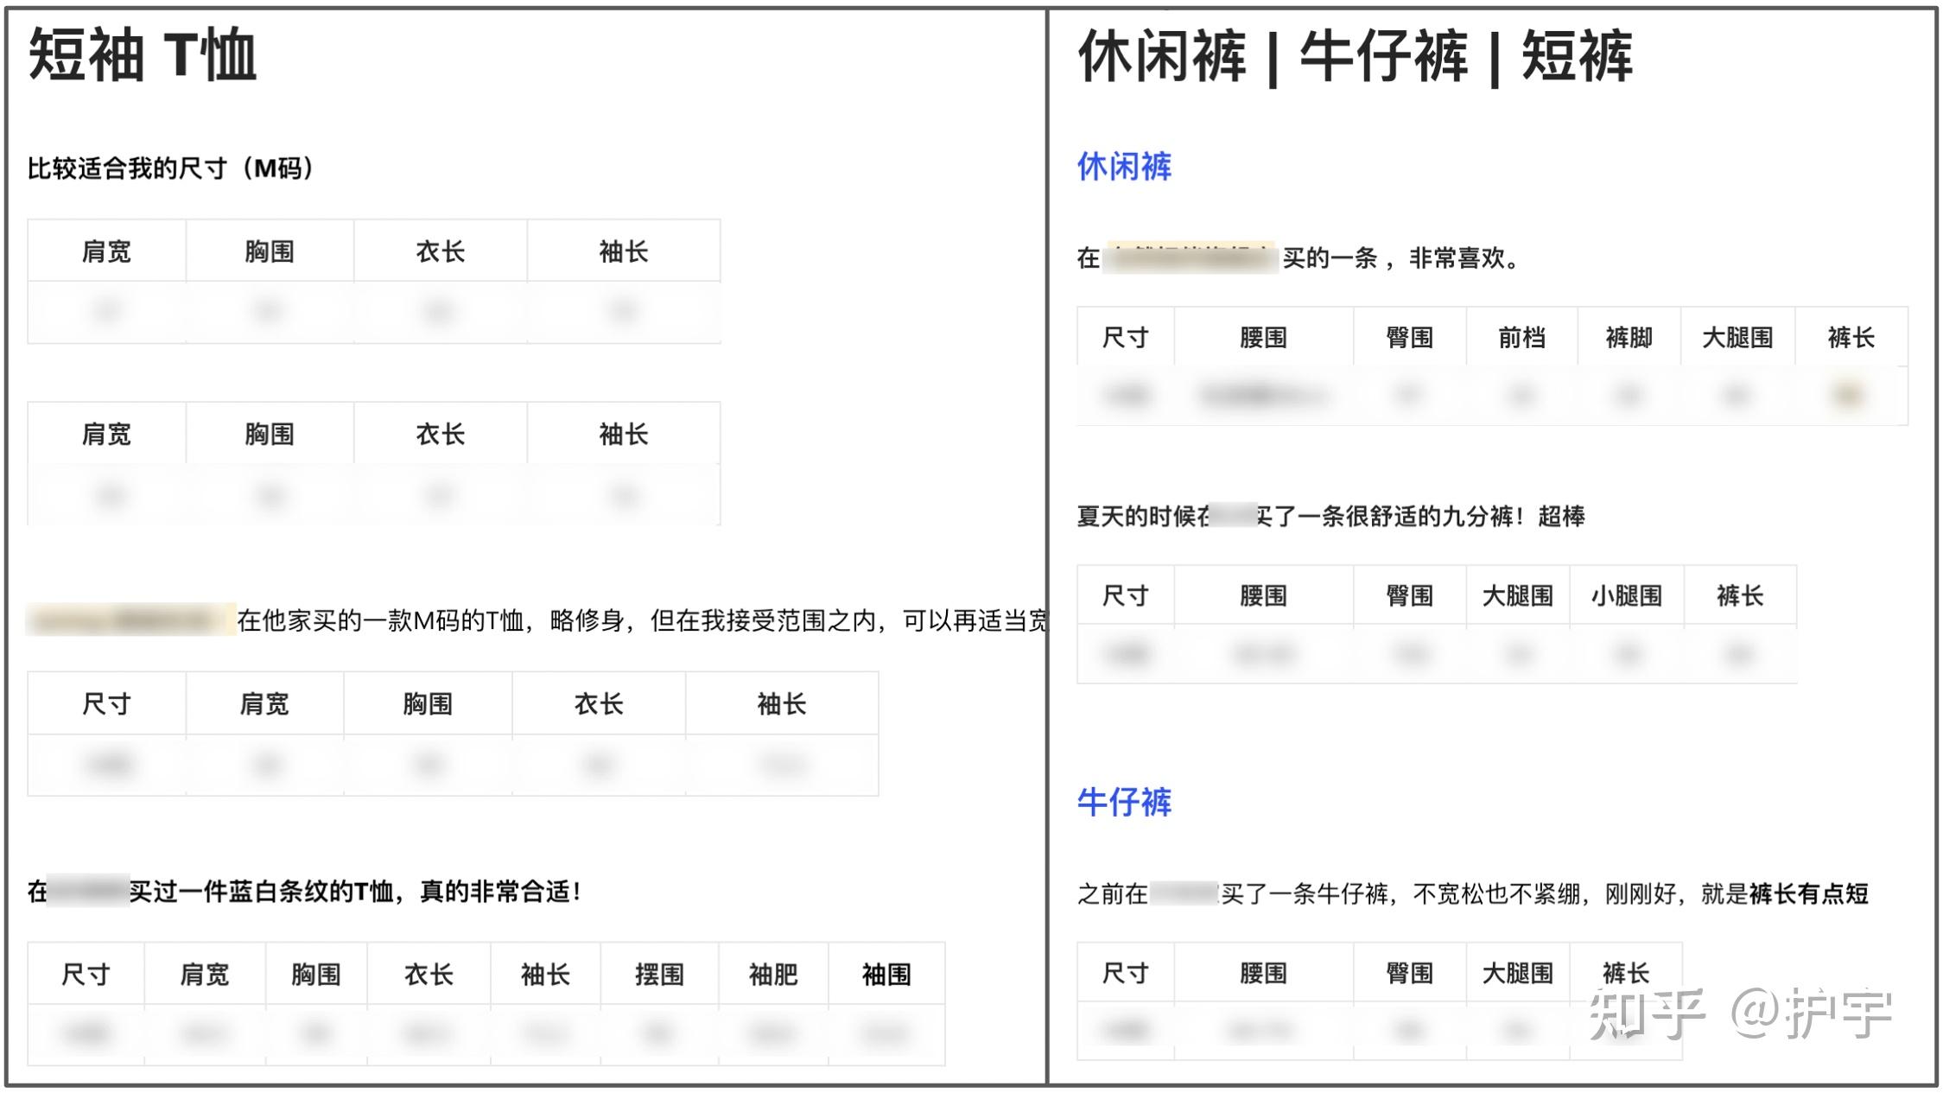Click the 衣长 header in the first table
This screenshot has height=1093, width=1943.
click(438, 251)
